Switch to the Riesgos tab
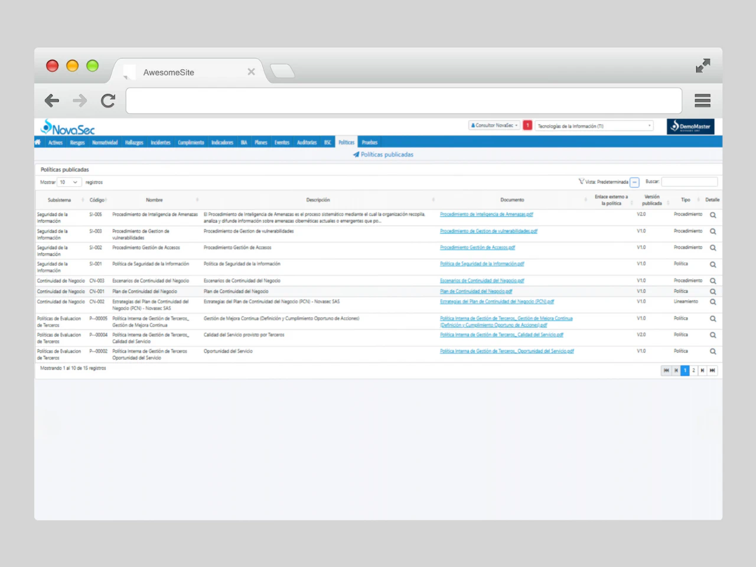This screenshot has height=567, width=756. pyautogui.click(x=77, y=142)
